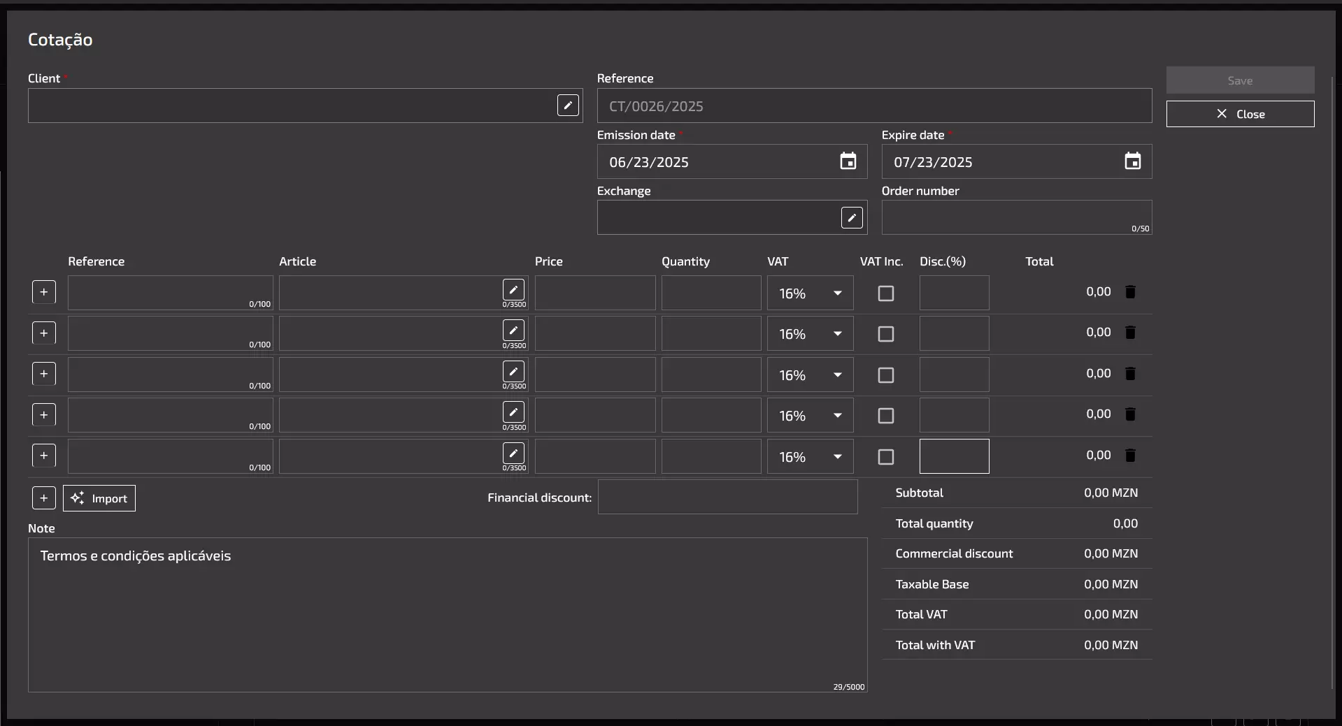Image resolution: width=1342 pixels, height=726 pixels.
Task: Click the plus icon on the fourth row
Action: pyautogui.click(x=44, y=415)
